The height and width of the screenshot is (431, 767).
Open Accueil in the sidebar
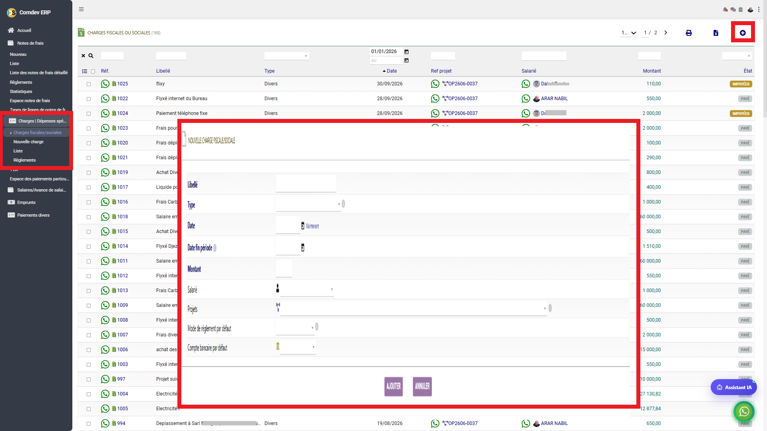[20, 30]
